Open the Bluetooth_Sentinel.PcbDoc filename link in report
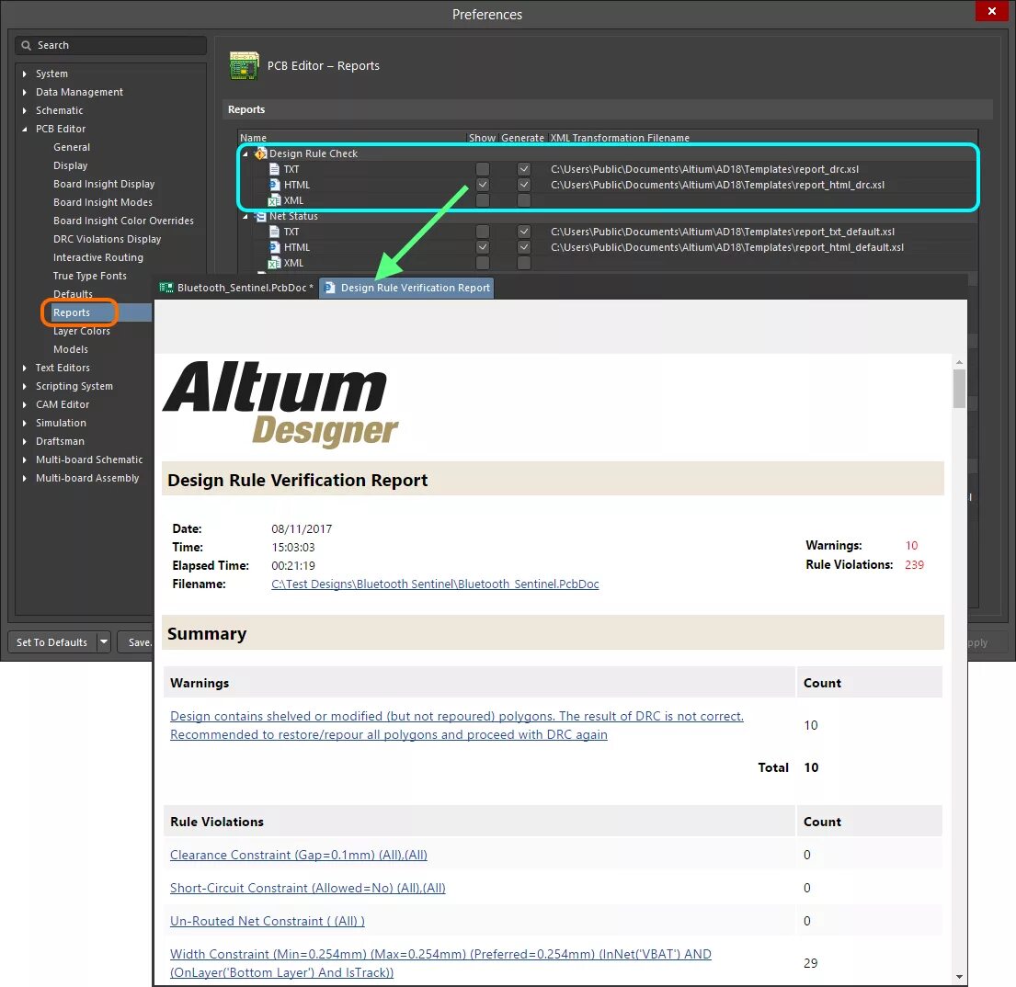This screenshot has height=987, width=1016. point(435,584)
